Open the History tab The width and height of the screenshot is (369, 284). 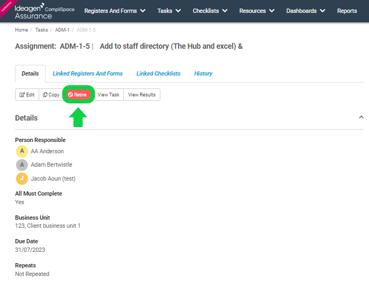pos(203,73)
